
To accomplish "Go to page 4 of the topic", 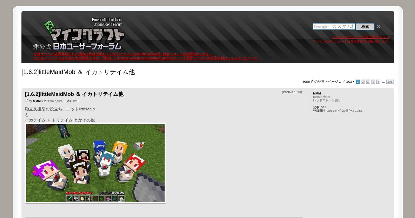I will coord(373,82).
